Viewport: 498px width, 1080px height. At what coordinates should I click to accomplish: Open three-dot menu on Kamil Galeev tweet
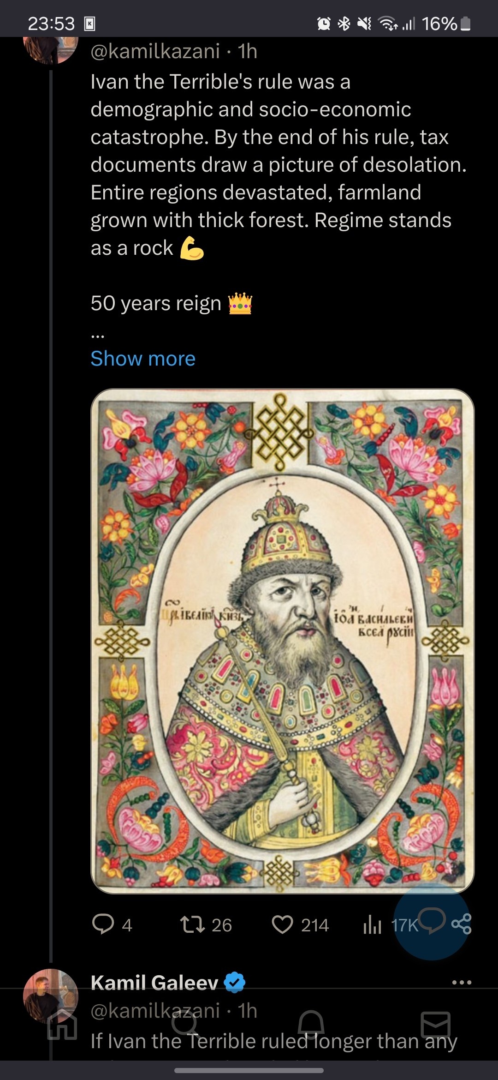tap(462, 982)
